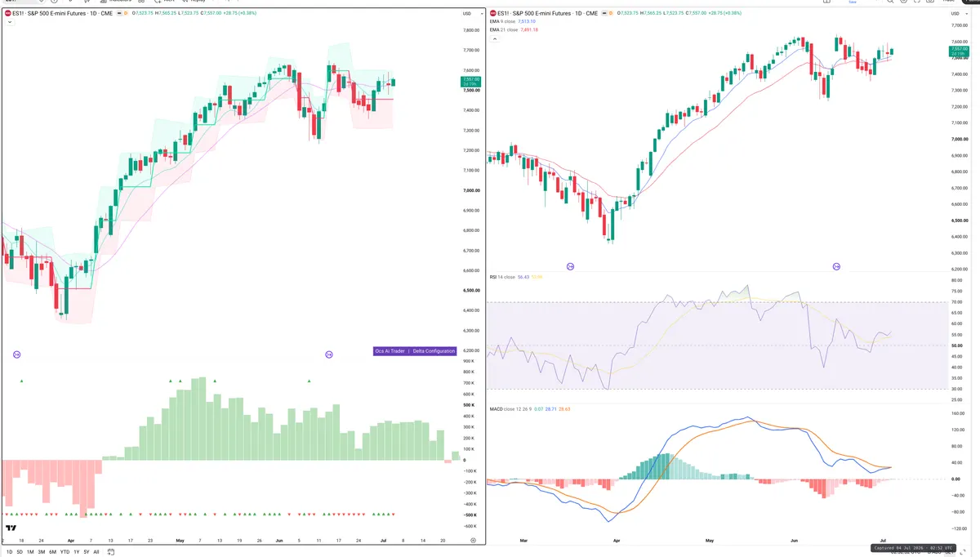Click the Jun label on left time axis

(280, 541)
